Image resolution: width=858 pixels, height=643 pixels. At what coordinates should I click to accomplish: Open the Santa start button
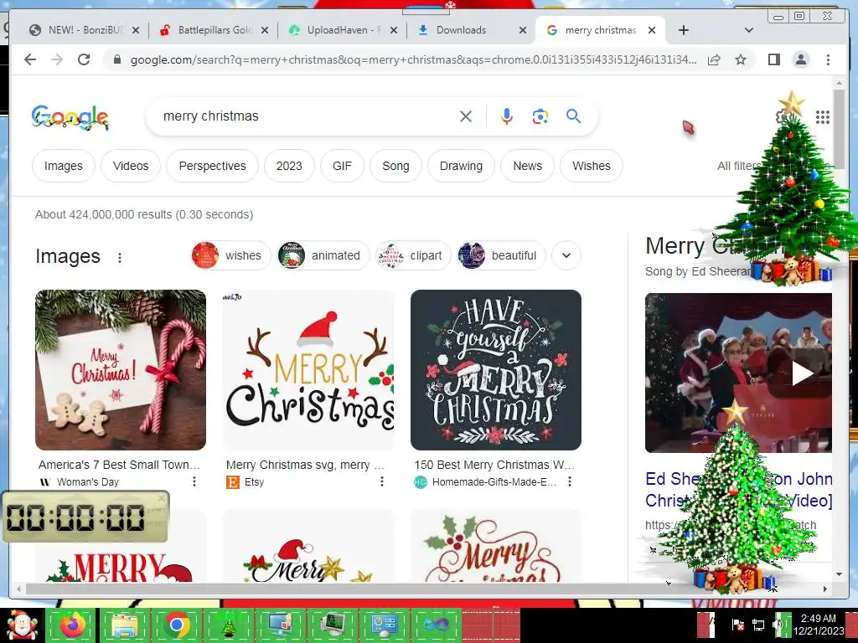(x=21, y=625)
